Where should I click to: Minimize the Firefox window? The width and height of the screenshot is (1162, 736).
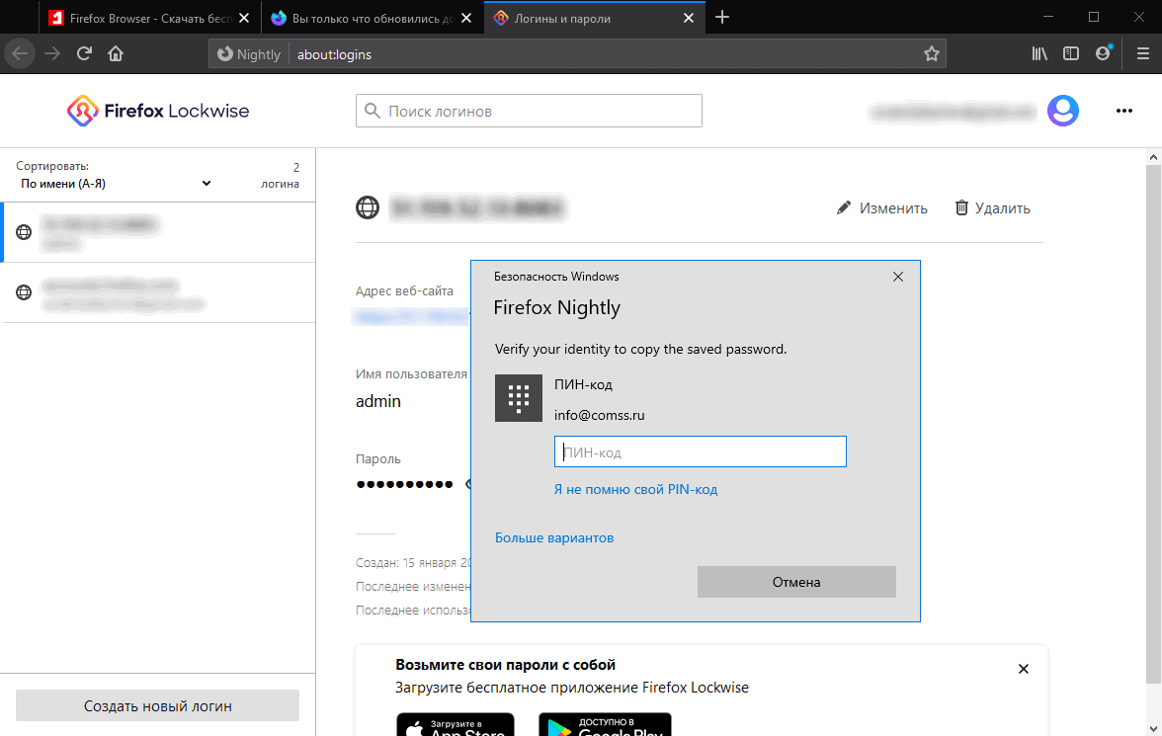tap(1047, 17)
